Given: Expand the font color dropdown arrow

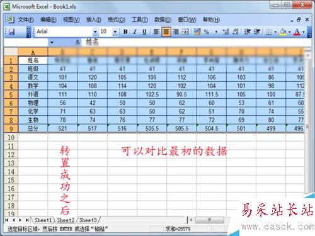Looking at the screenshot, I should click(x=304, y=32).
